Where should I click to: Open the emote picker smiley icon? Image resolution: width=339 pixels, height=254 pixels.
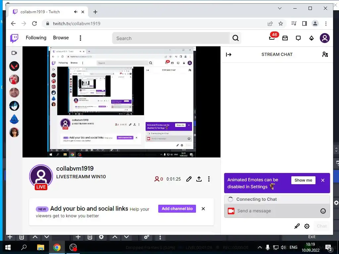[323, 211]
